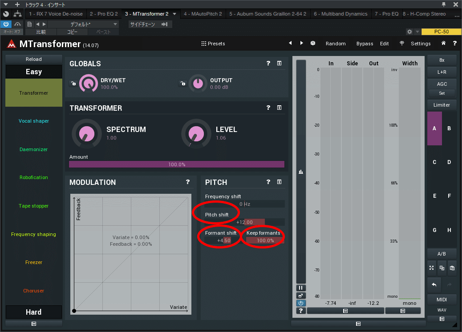Viewport: 462px width, 332px height.
Task: Go to the previous preset arrow
Action: 290,43
